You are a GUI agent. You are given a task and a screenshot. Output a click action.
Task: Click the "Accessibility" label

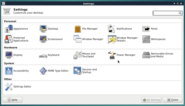pos(21,71)
